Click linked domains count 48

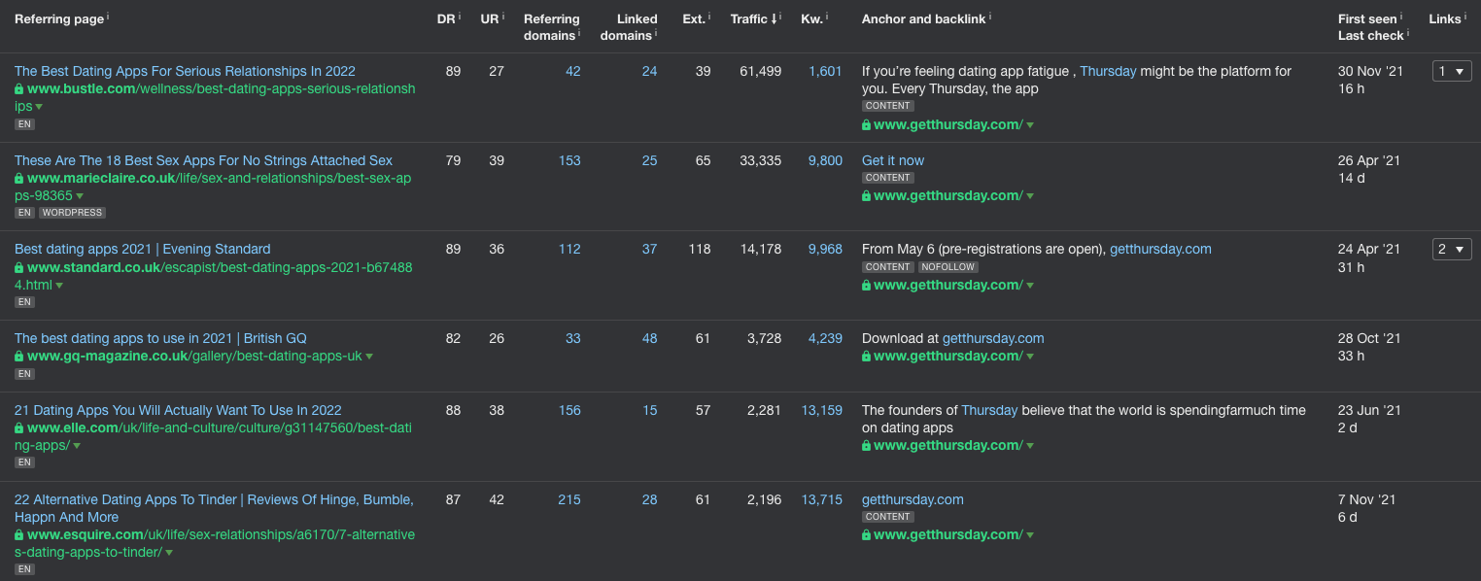(649, 338)
